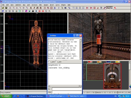This screenshot has height=98, width=131.
Task: Click the Quake editor taskbar button
Action: [x=36, y=96]
